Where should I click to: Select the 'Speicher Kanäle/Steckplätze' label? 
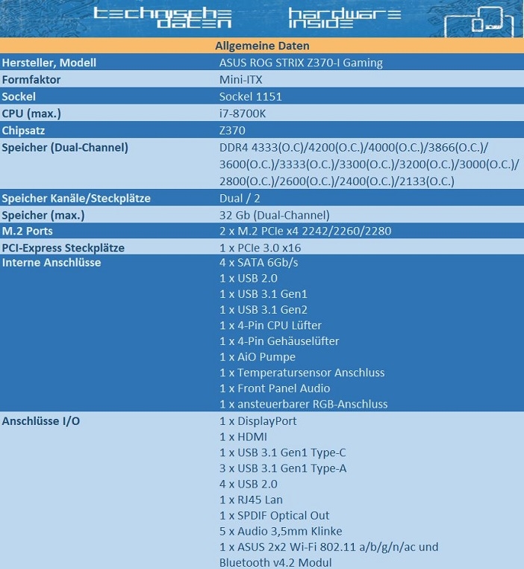[x=76, y=199]
